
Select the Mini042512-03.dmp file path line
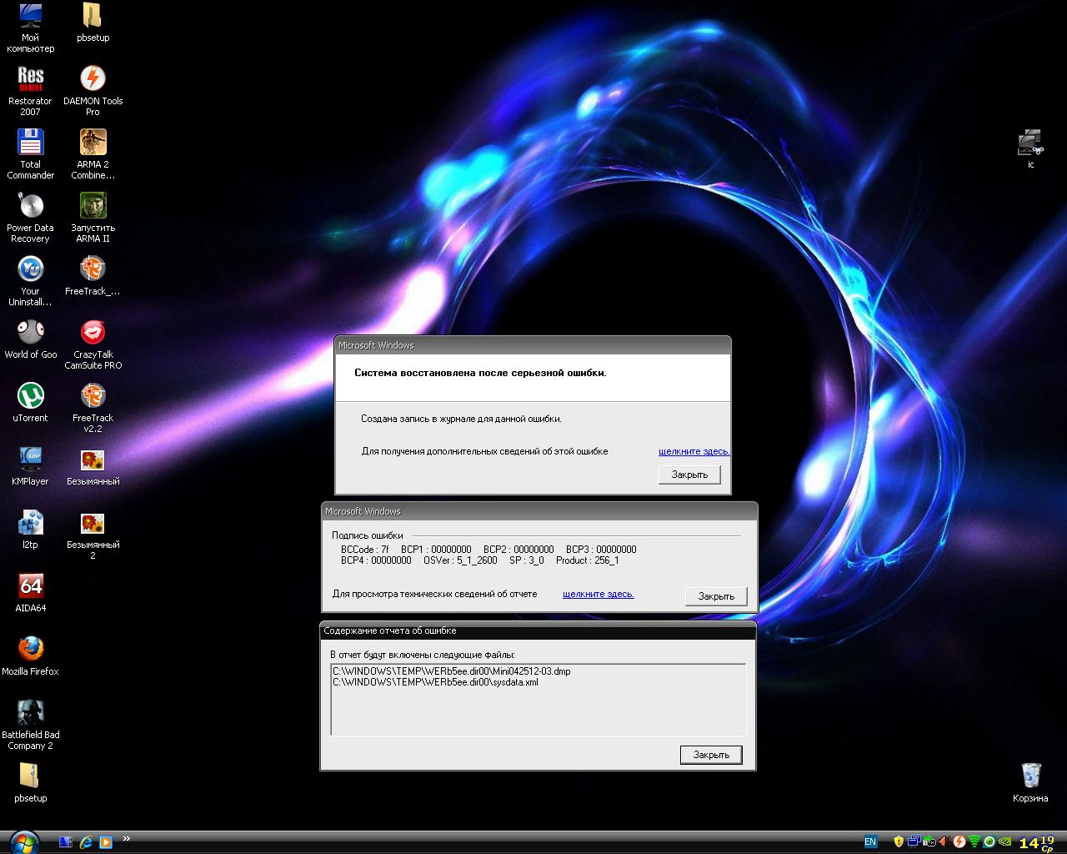tap(452, 671)
